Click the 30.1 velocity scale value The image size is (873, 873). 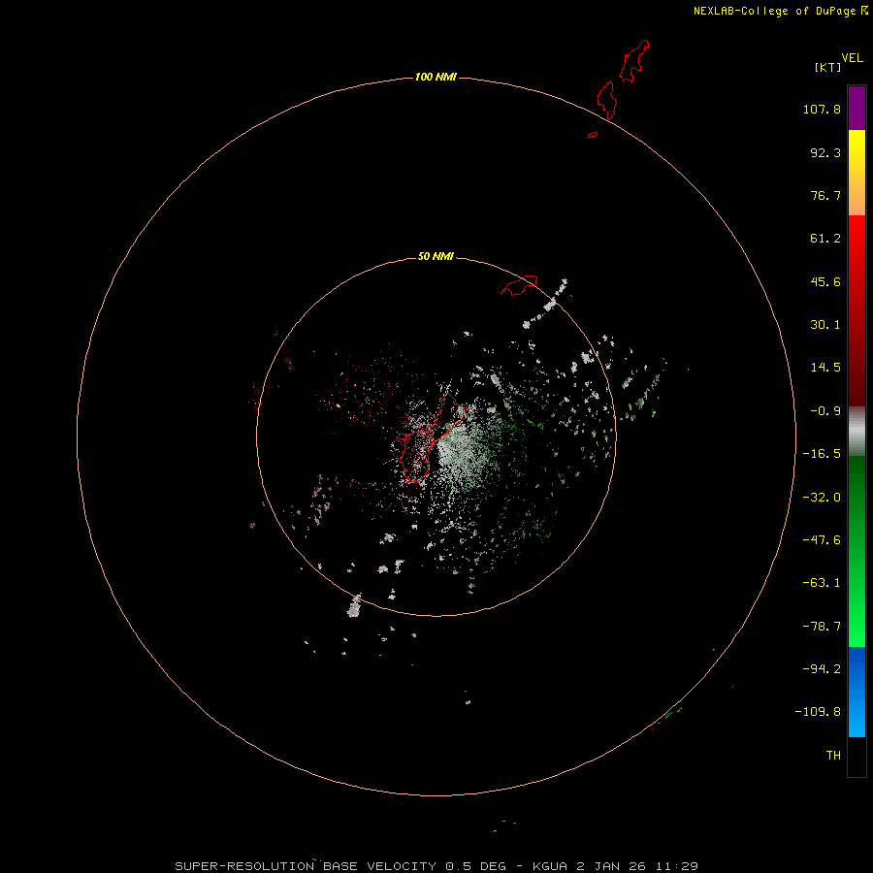(x=825, y=325)
